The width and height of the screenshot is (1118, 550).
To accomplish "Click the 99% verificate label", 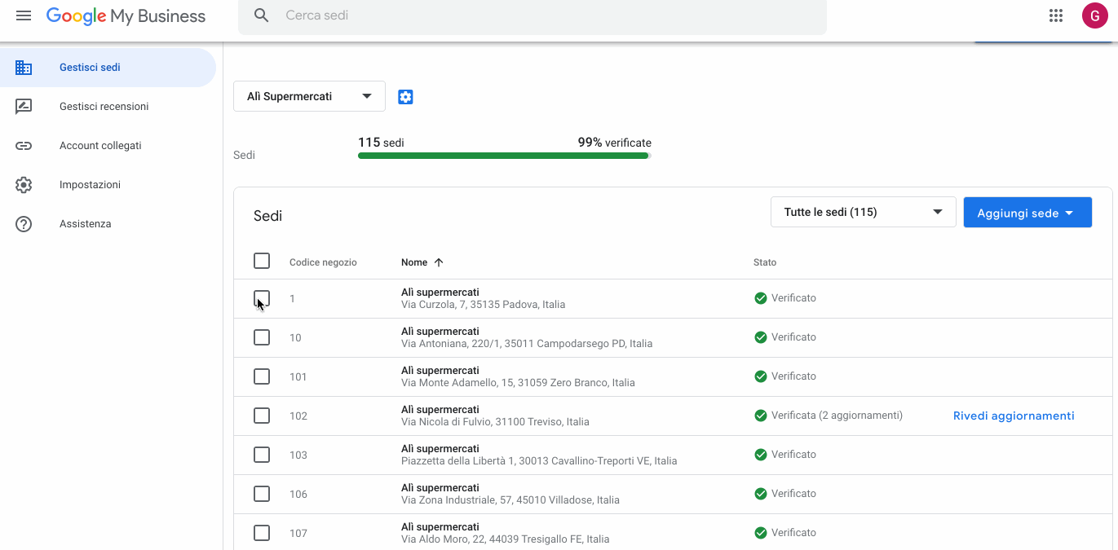I will 615,143.
